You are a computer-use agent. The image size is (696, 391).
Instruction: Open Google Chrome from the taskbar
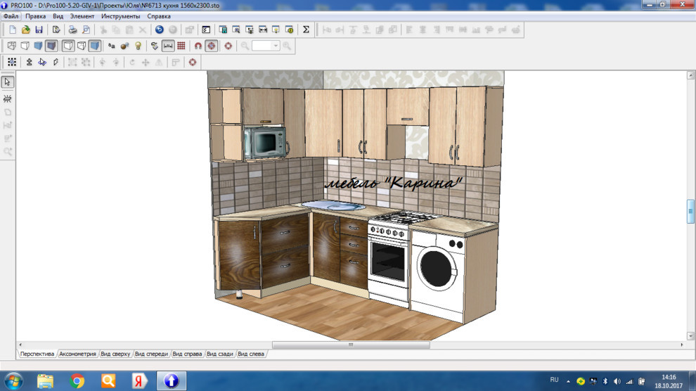coord(77,381)
